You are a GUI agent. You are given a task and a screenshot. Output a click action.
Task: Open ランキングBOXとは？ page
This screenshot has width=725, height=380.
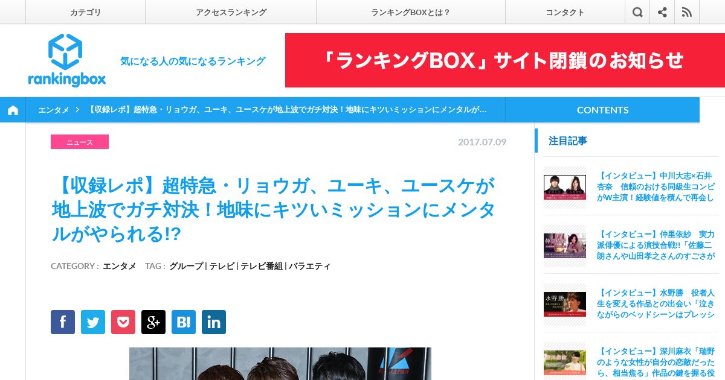coord(411,12)
